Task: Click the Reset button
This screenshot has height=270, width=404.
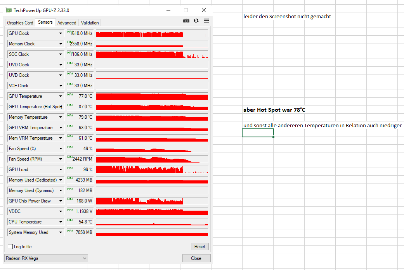Action: [x=200, y=247]
